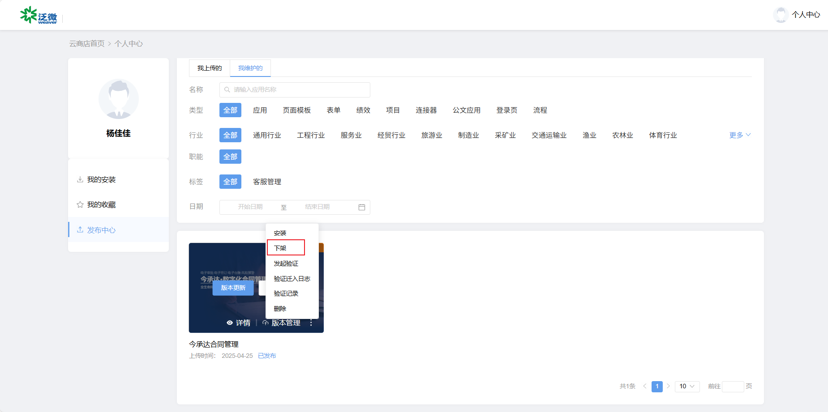Click the 已发布 status label

point(267,356)
